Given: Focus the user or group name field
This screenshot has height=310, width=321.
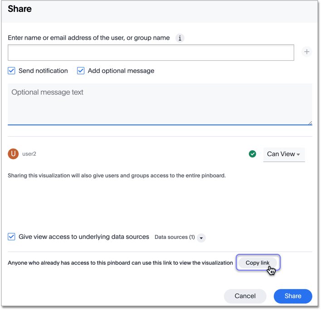Looking at the screenshot, I should tap(151, 52).
